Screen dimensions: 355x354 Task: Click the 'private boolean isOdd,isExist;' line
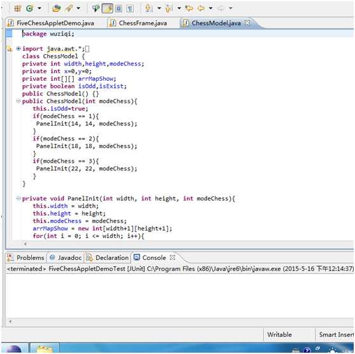point(74,86)
